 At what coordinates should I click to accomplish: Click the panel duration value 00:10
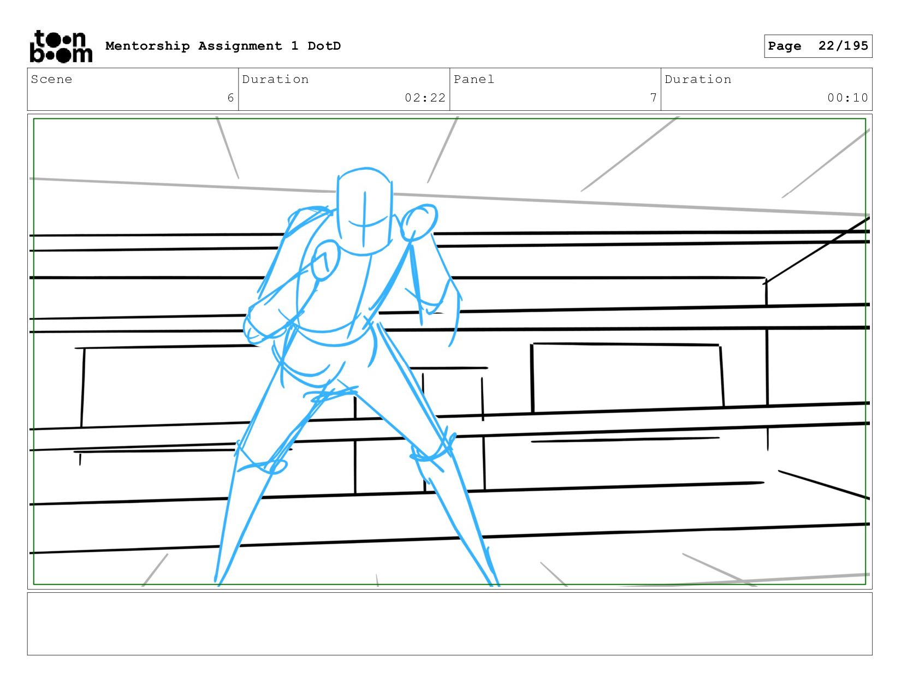tap(847, 98)
